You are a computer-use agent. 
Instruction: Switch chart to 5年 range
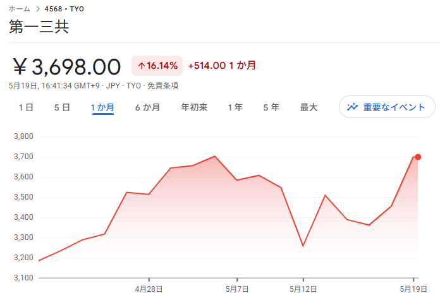271,107
